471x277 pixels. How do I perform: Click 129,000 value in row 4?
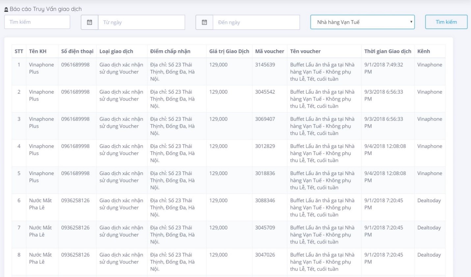[x=218, y=146]
